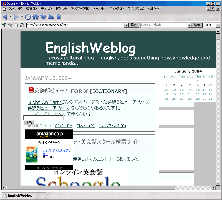Click the Opera logo in title bar
The width and height of the screenshot is (222, 200).
4,4
